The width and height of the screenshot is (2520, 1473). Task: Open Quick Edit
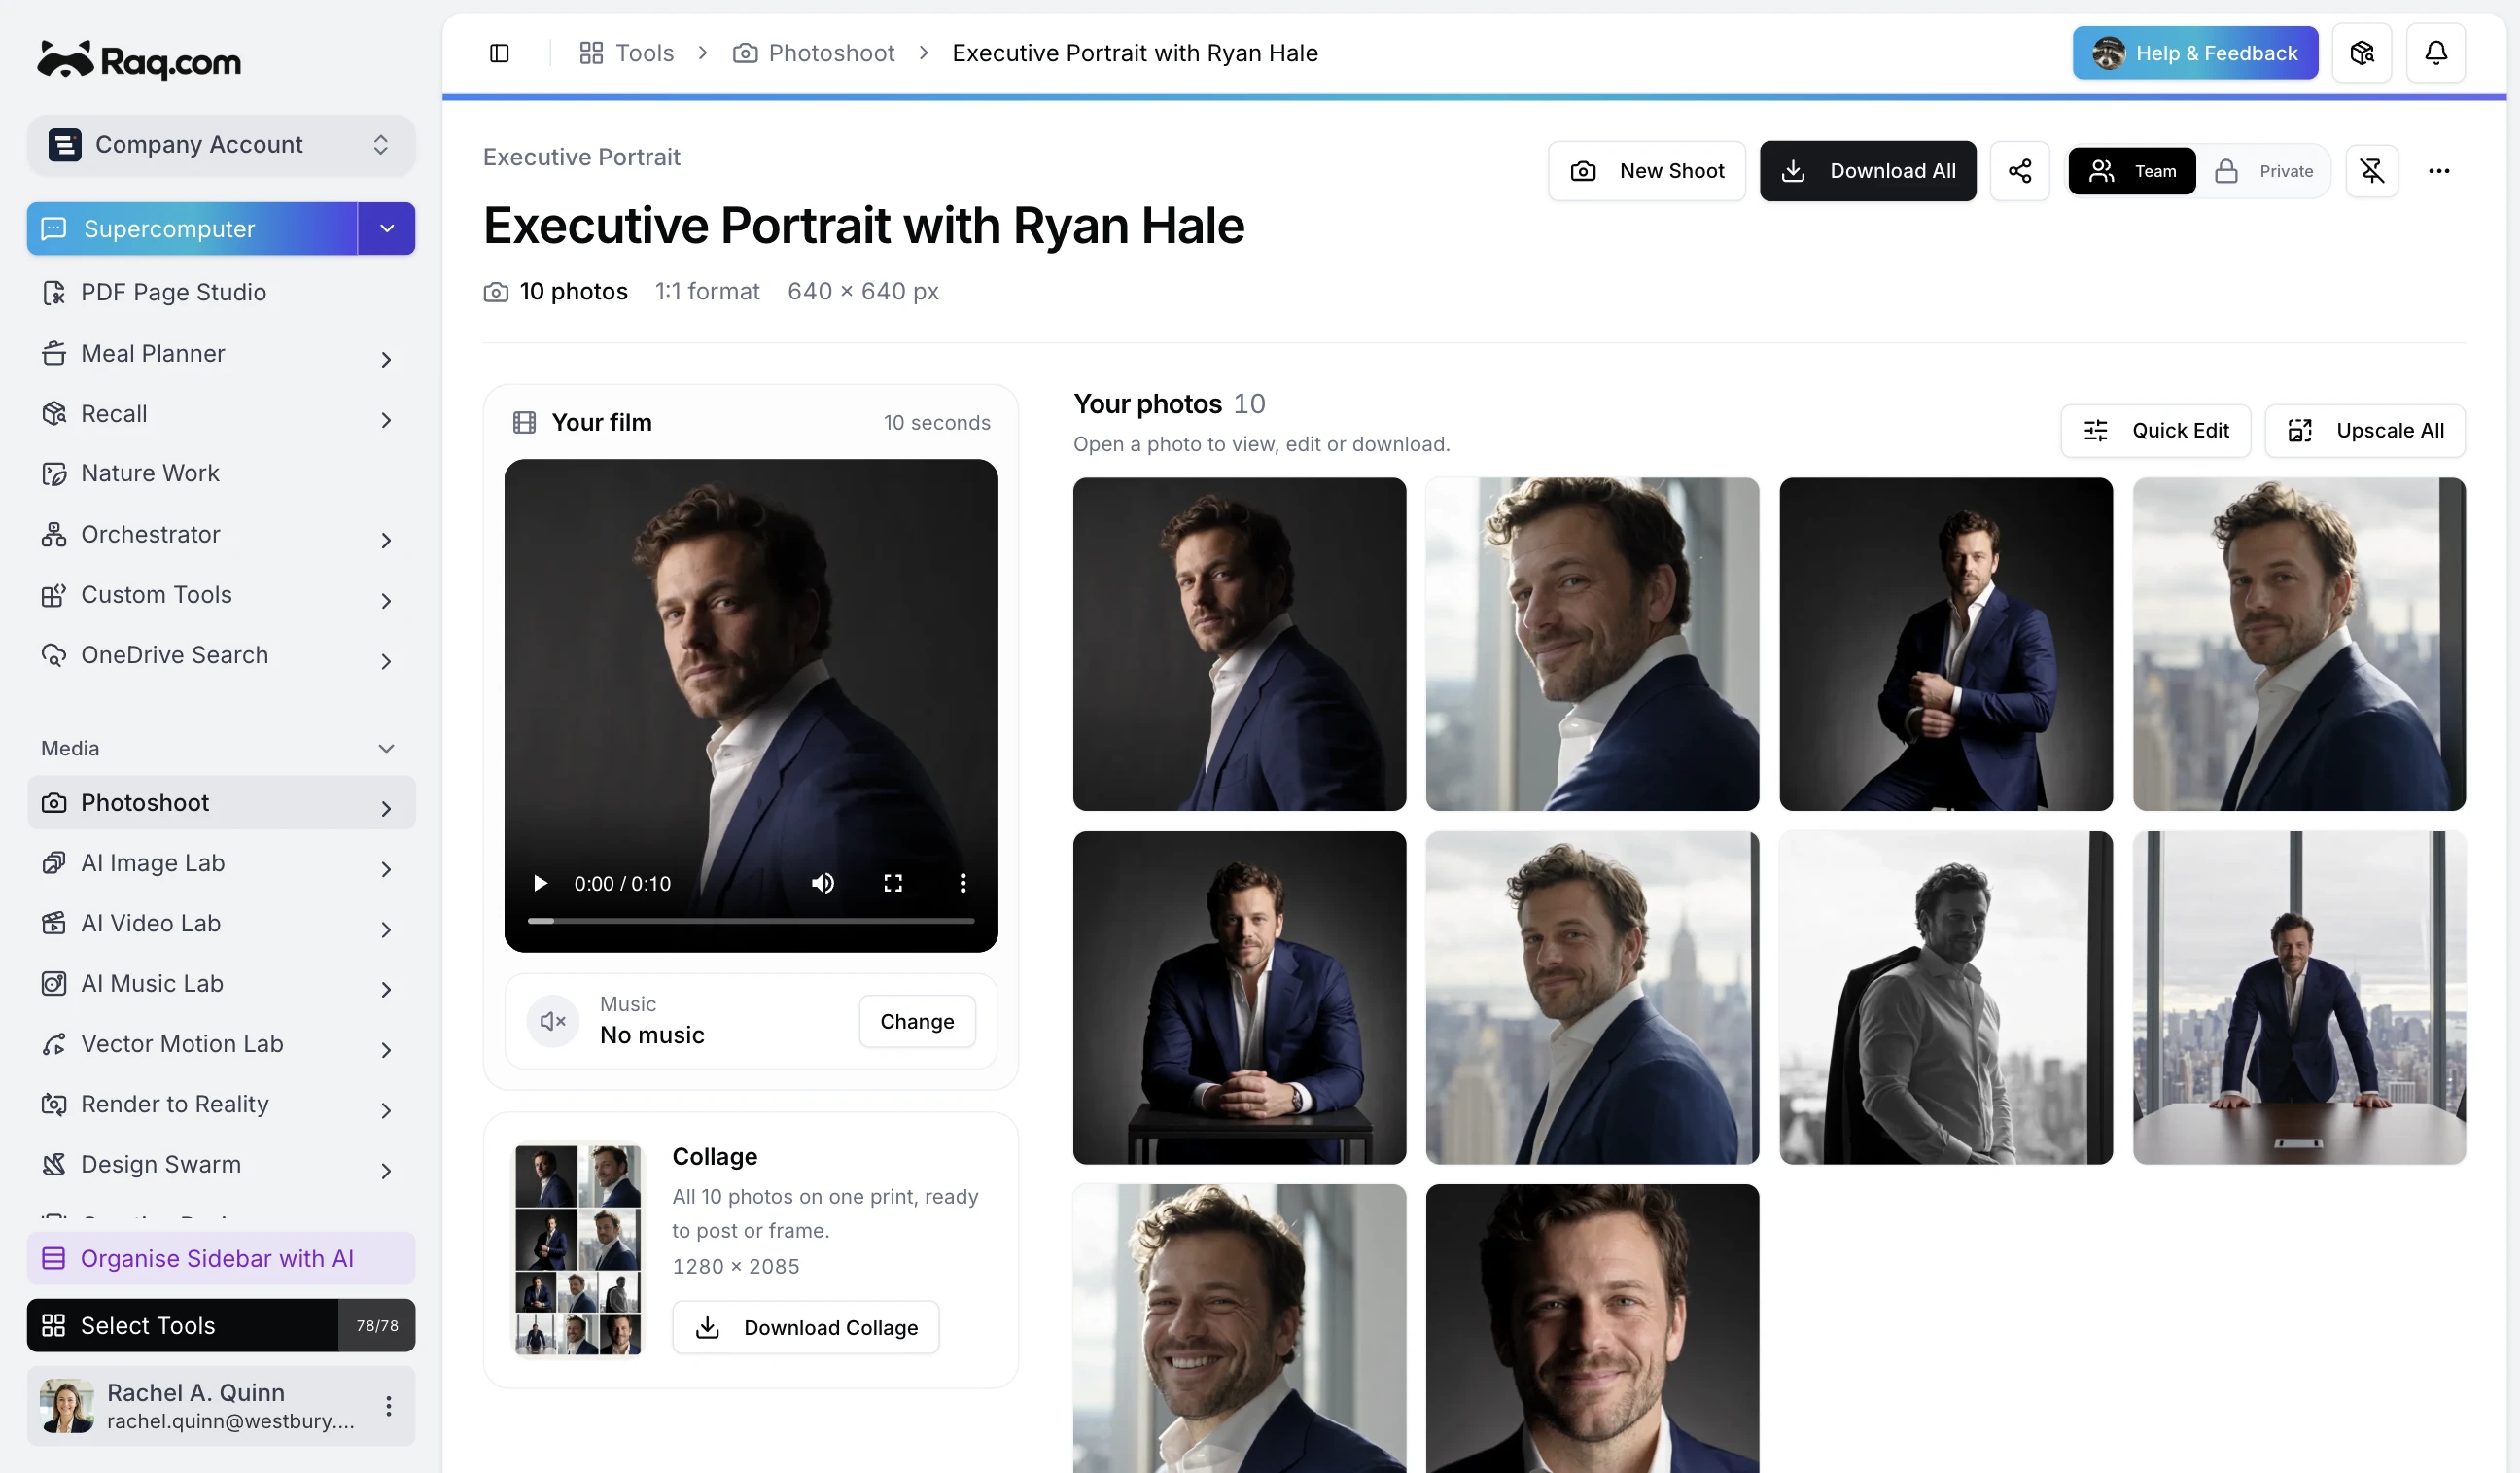click(x=2155, y=431)
